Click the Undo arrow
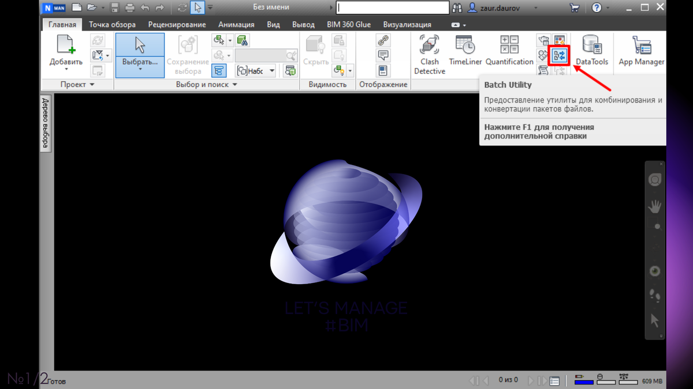Screen dimensions: 693x389 [x=145, y=7]
